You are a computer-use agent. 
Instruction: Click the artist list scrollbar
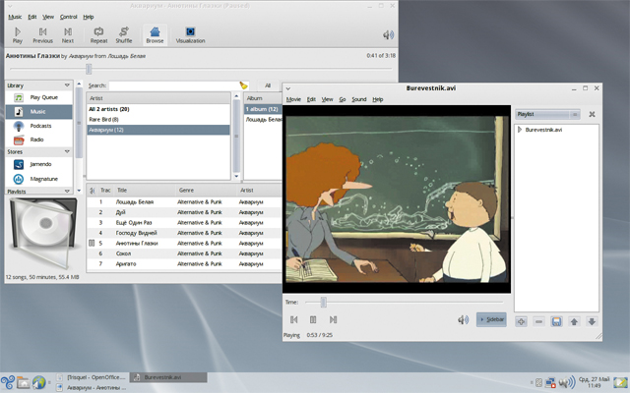tap(236, 137)
